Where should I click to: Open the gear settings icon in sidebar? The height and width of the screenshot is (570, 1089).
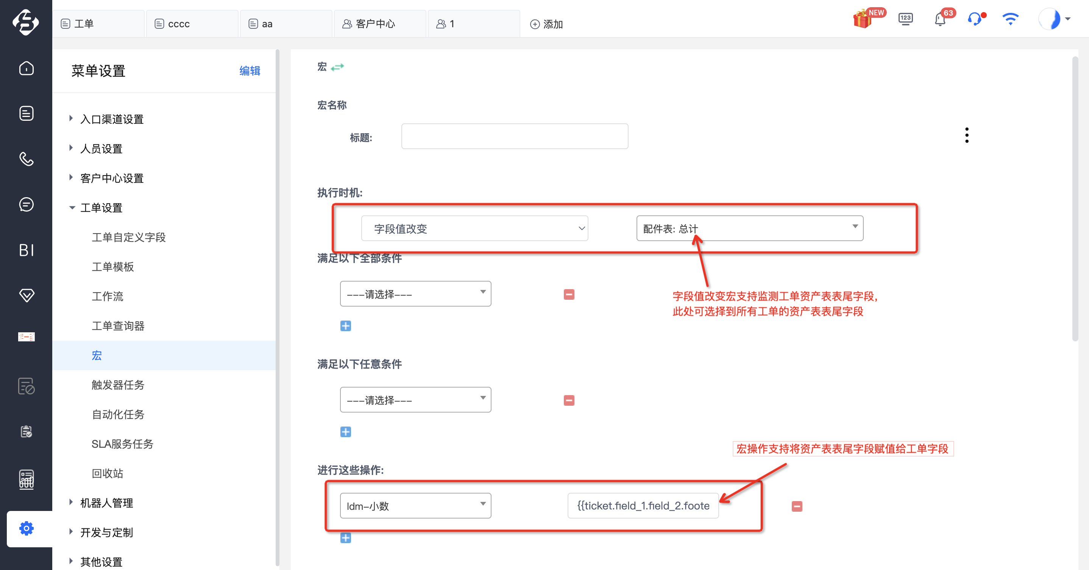tap(26, 528)
